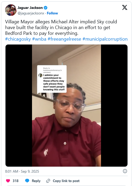Open the #freeangelreese hashtag
This screenshot has height=186, width=133.
(64, 39)
